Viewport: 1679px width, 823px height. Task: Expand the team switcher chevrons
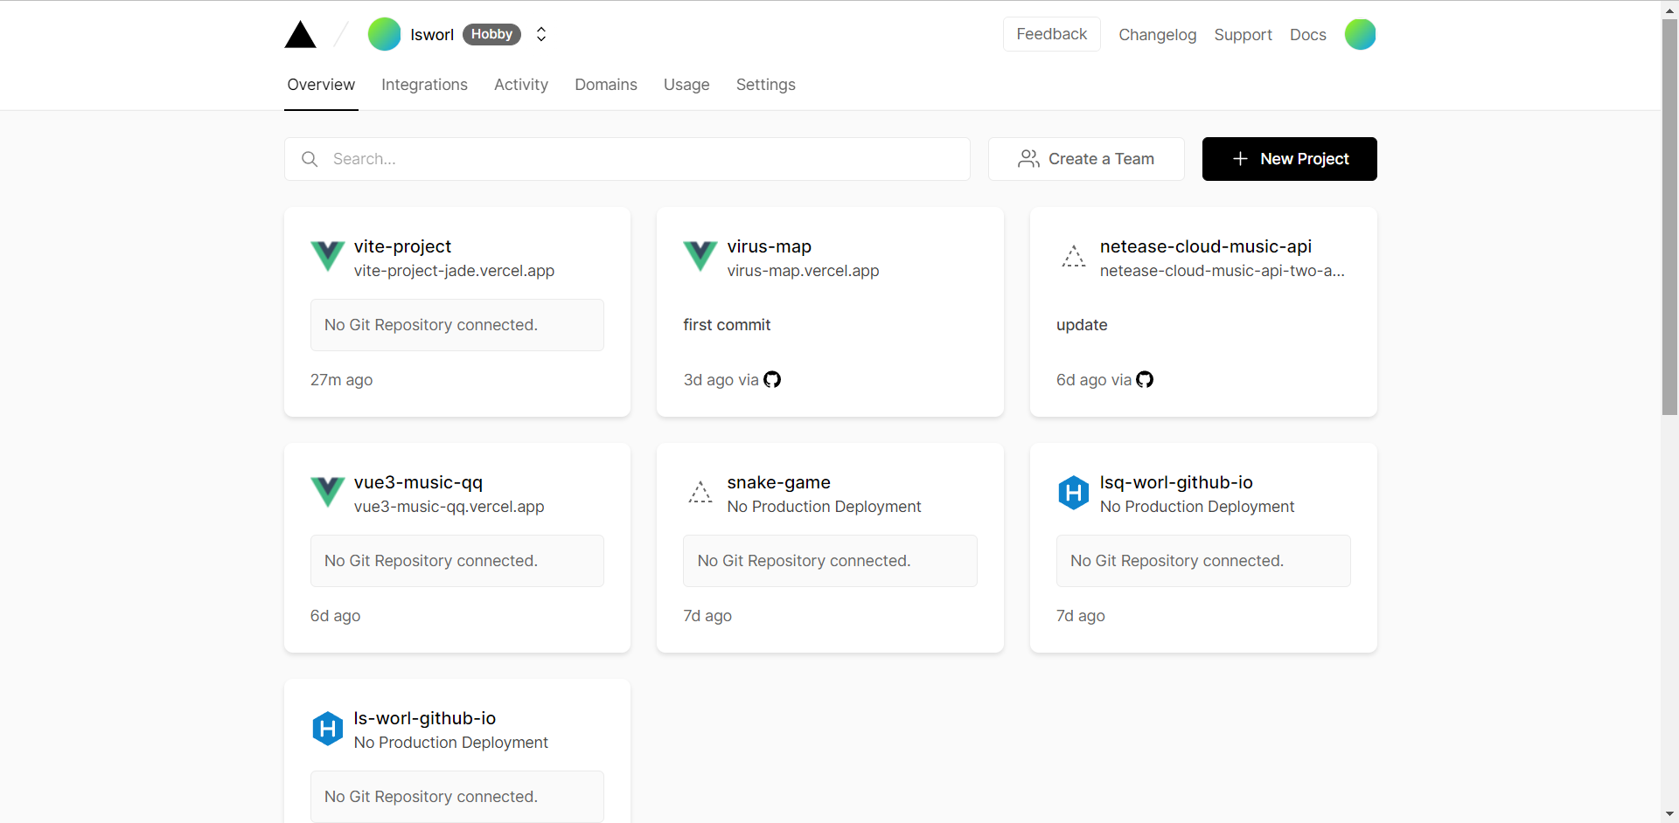[541, 34]
